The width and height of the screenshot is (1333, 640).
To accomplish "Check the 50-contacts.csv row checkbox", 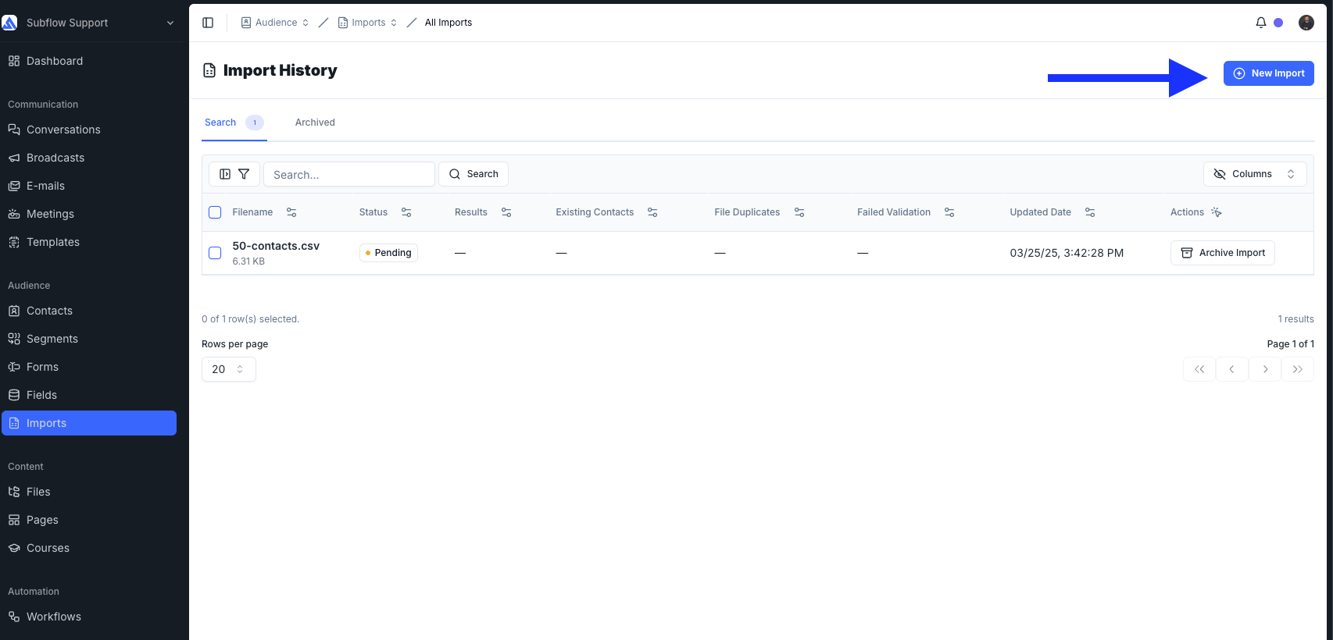I will click(x=215, y=253).
